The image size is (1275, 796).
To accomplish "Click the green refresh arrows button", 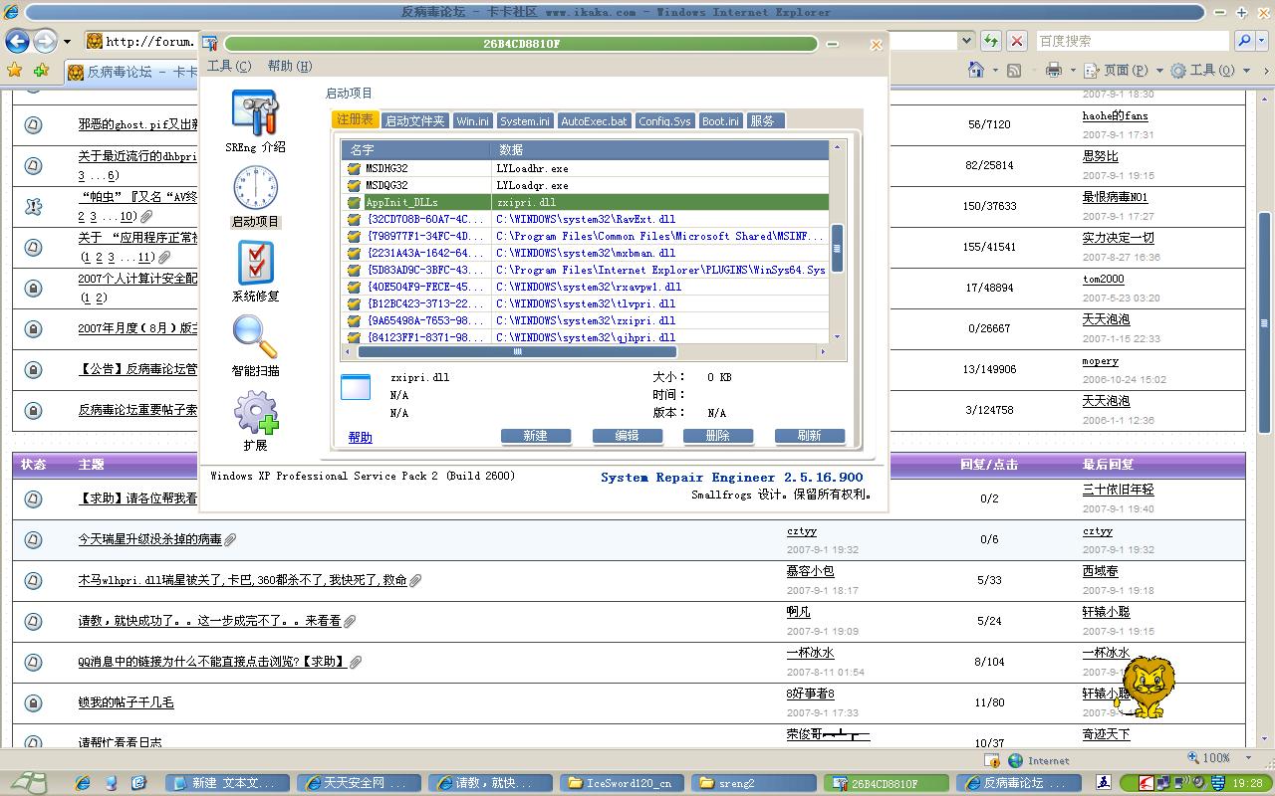I will coord(990,41).
